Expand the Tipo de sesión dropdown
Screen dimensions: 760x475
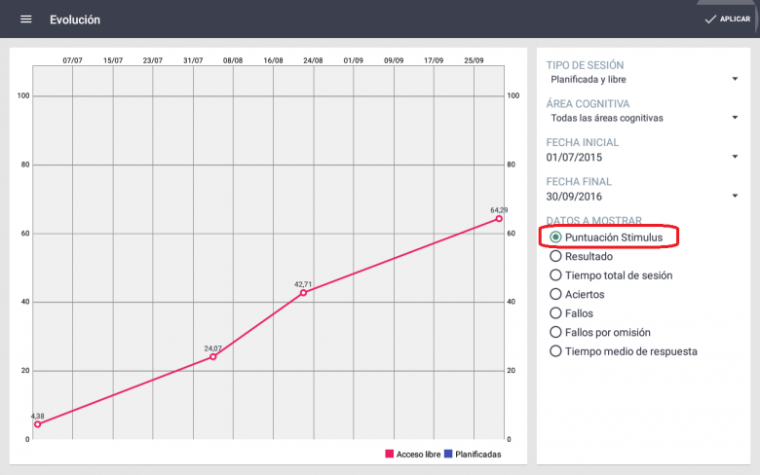(643, 79)
